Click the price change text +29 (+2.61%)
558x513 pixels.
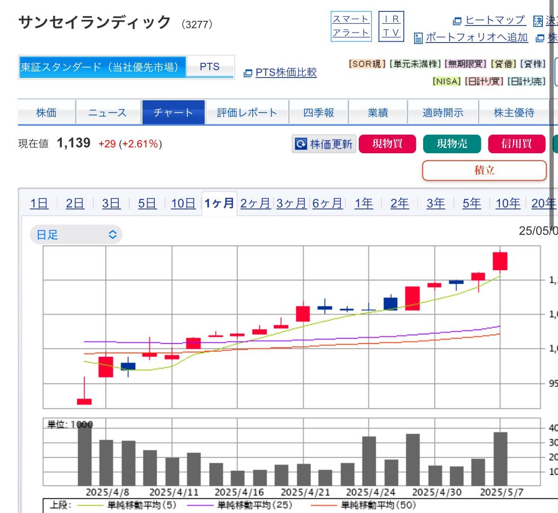130,144
